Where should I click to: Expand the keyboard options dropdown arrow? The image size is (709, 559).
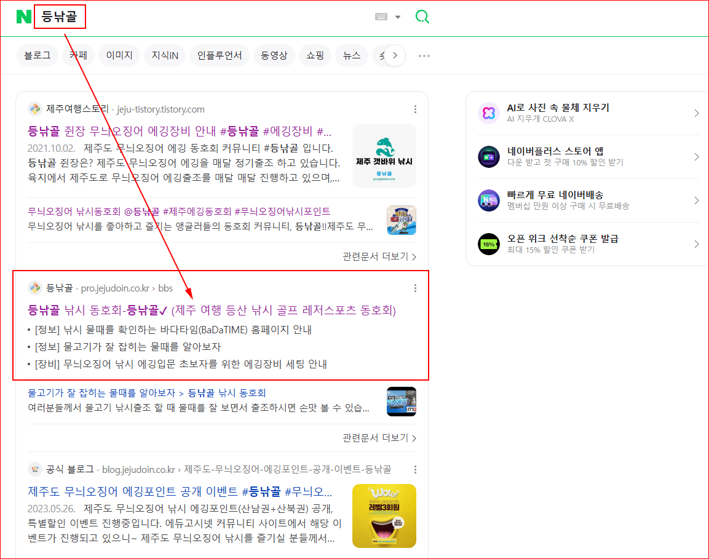398,17
